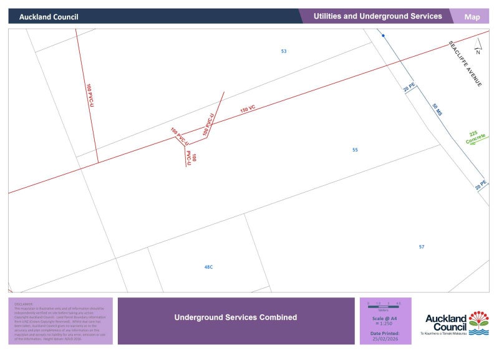This screenshot has height=353, width=499.
Task: Click the disclaimer text box
Action: coord(61,321)
